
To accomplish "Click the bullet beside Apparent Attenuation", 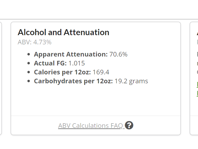I will (29, 54).
